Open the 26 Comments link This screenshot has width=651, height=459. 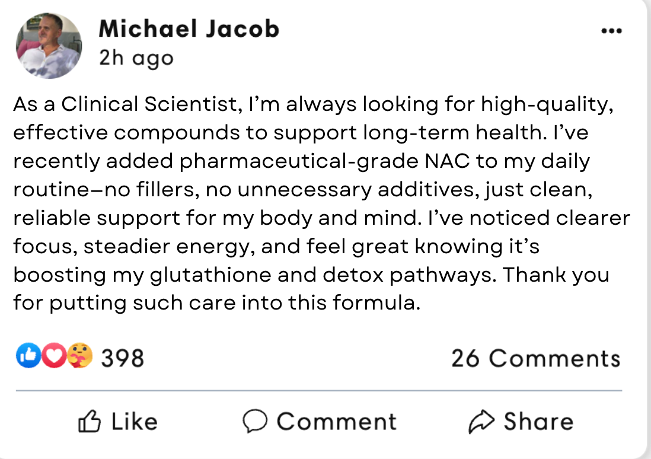[x=535, y=358]
